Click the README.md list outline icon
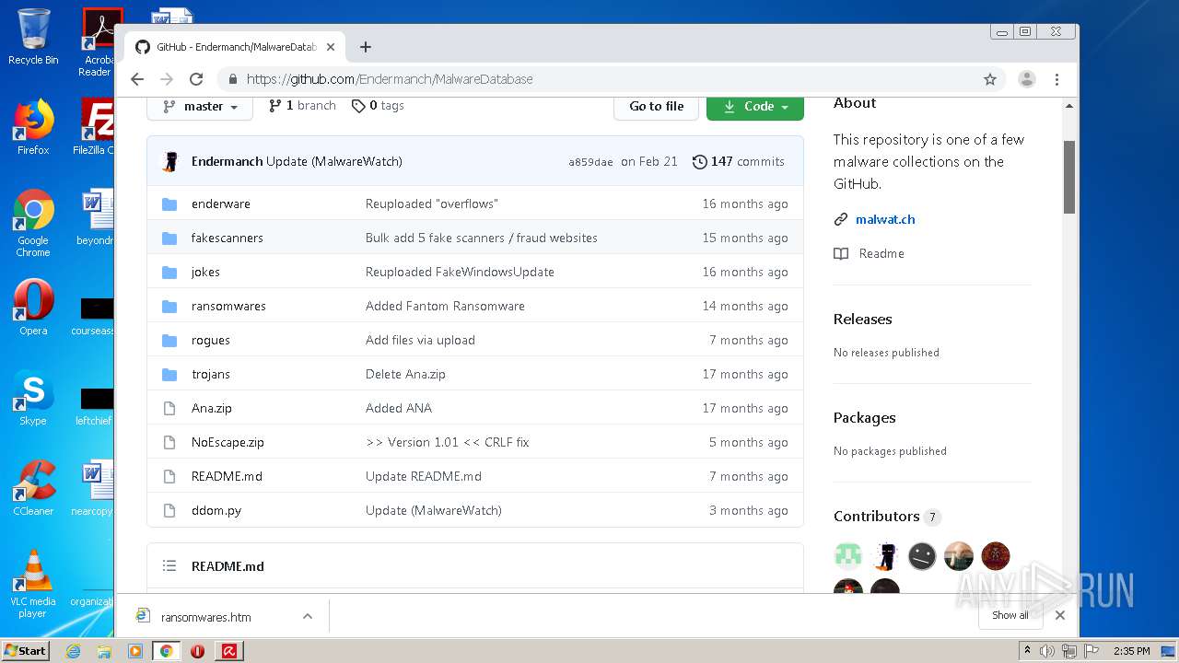This screenshot has width=1179, height=663. pos(169,565)
